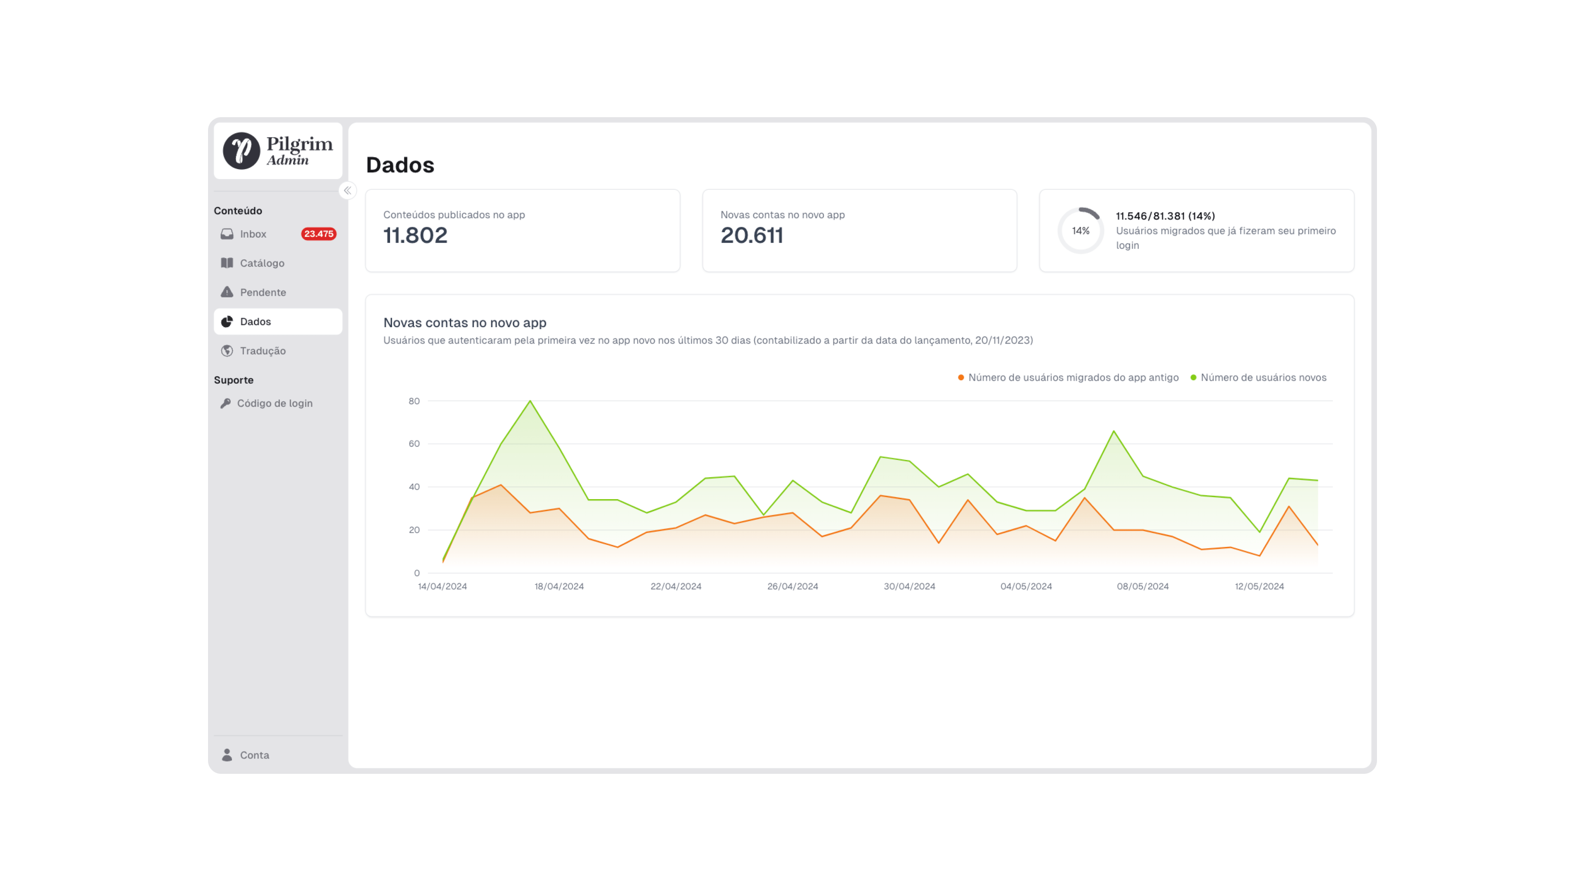Click the Código de login key icon
This screenshot has height=891, width=1585.
pos(226,403)
